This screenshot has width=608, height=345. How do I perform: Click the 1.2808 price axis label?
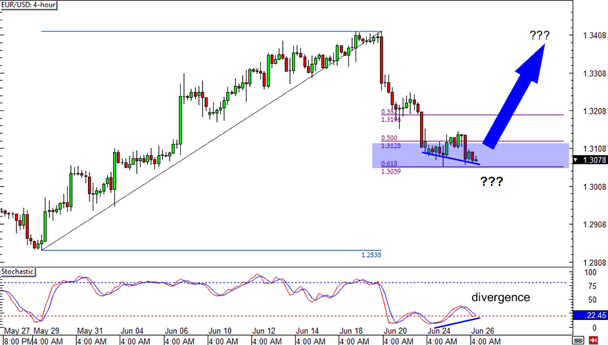pyautogui.click(x=594, y=263)
